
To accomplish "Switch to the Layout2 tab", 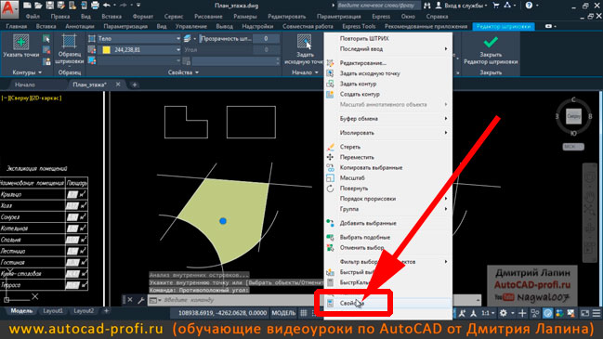I will pos(84,310).
